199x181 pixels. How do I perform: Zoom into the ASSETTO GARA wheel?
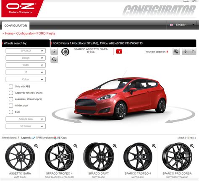[x=36, y=146]
